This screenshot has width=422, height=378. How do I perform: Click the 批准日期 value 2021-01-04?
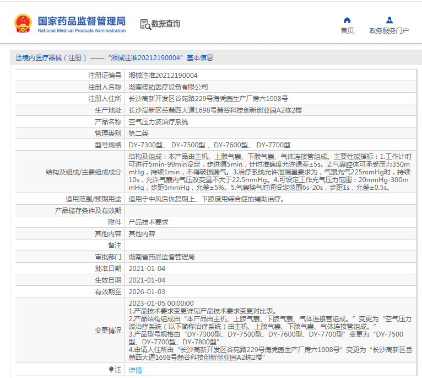tap(147, 269)
